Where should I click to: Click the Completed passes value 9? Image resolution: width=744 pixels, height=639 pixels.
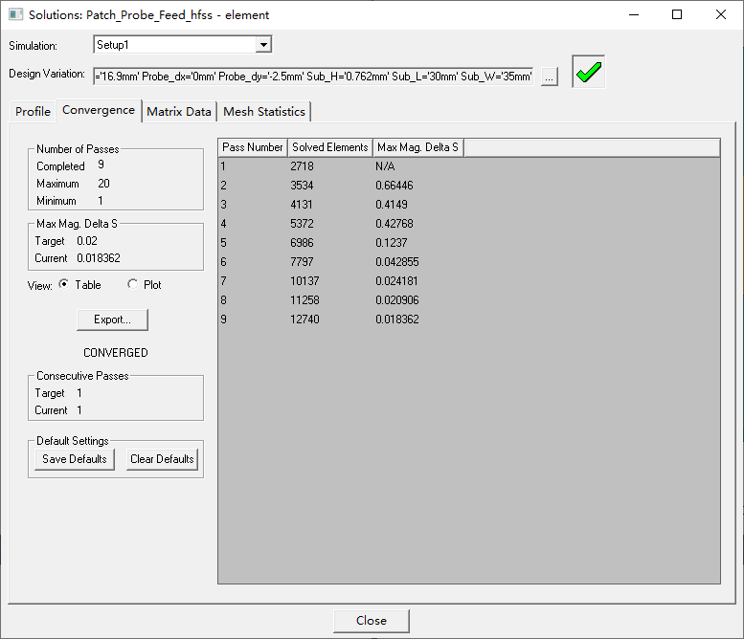pos(101,165)
